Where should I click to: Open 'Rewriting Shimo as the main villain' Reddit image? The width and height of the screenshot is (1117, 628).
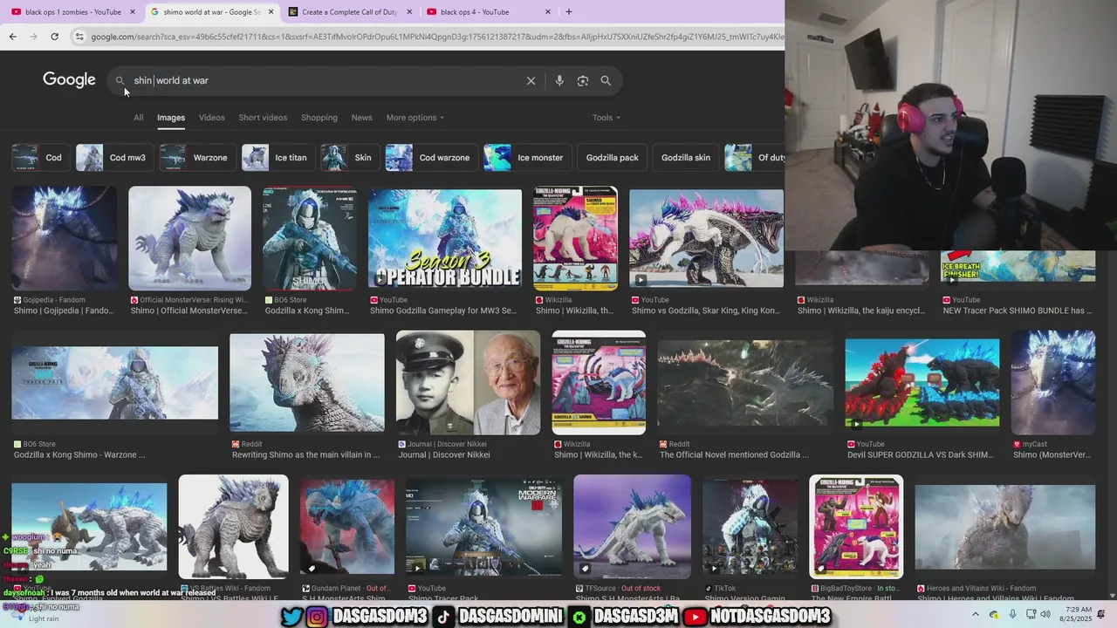tap(306, 382)
